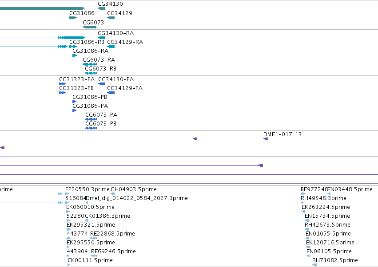The height and width of the screenshot is (267, 378).
Task: Click the CG34130-PA protein feature
Action: coord(102,84)
